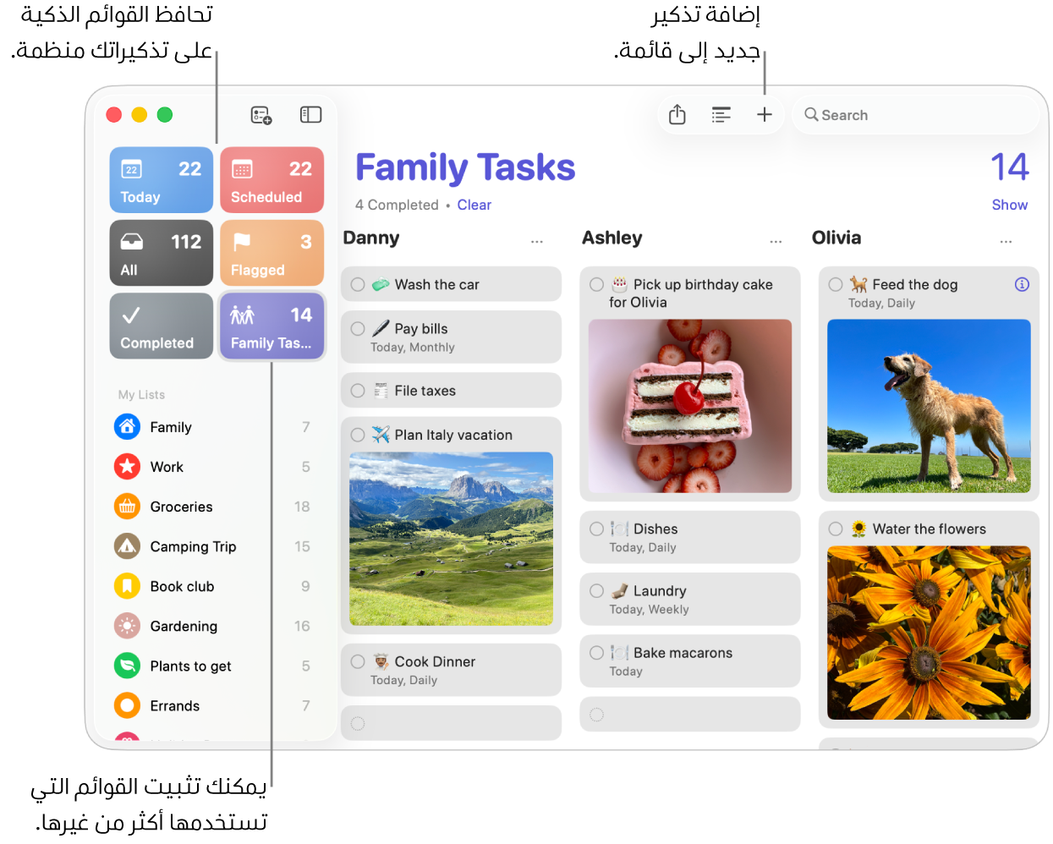Open the Today smart list
This screenshot has height=844, width=1053.
click(x=162, y=180)
